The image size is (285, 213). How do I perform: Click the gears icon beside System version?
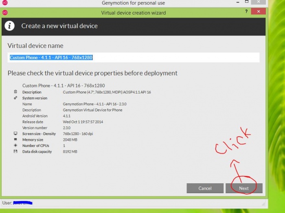tap(15, 98)
